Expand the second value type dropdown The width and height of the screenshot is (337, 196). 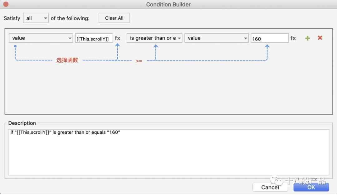tap(217, 38)
